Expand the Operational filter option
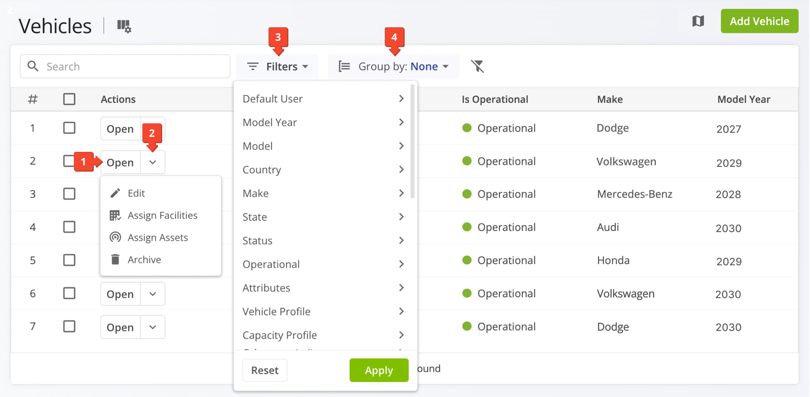 [324, 264]
